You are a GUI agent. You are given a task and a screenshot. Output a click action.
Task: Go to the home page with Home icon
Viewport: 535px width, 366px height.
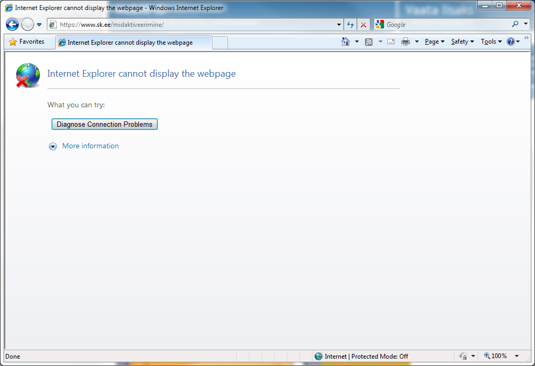click(346, 42)
